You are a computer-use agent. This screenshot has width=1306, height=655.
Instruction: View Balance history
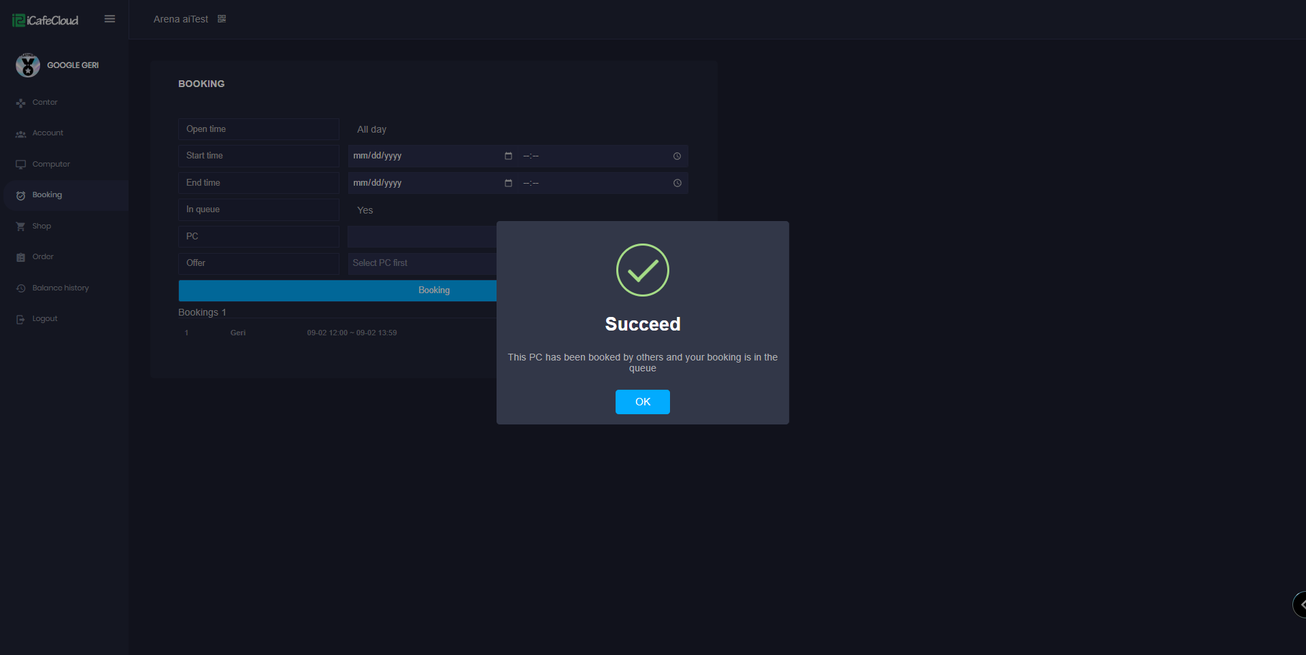click(x=61, y=288)
